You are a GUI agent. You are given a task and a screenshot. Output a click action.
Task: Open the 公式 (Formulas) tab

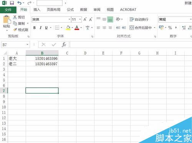click(x=70, y=10)
